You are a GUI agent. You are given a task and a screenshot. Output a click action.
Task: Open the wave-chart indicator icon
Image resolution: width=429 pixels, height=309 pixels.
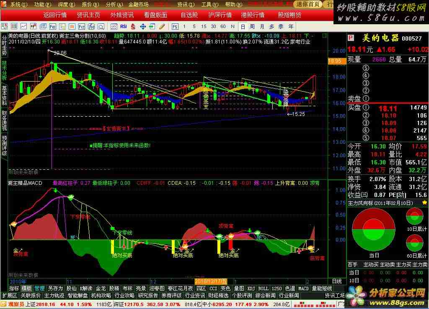click(x=114, y=26)
